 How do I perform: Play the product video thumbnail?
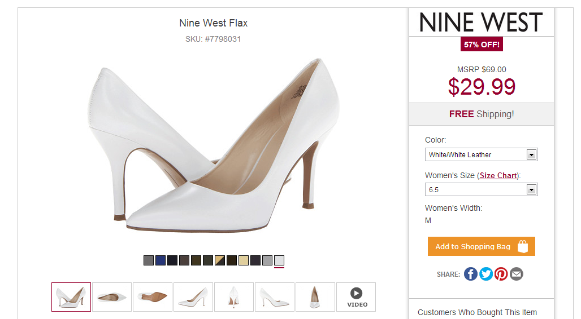tap(356, 297)
